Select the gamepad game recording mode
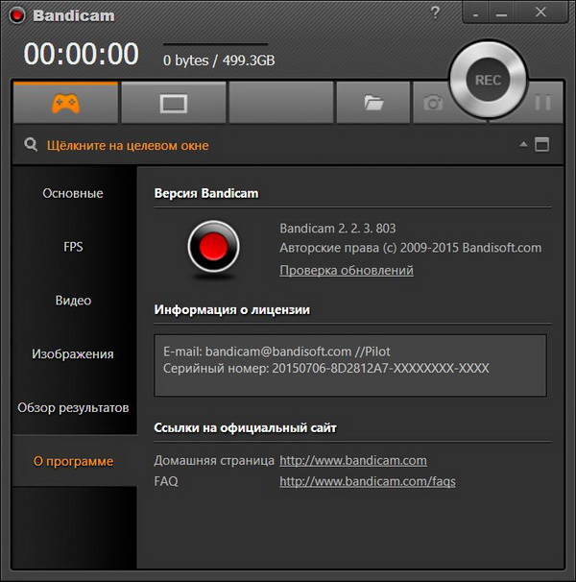Screen dimensions: 576x582 65,103
